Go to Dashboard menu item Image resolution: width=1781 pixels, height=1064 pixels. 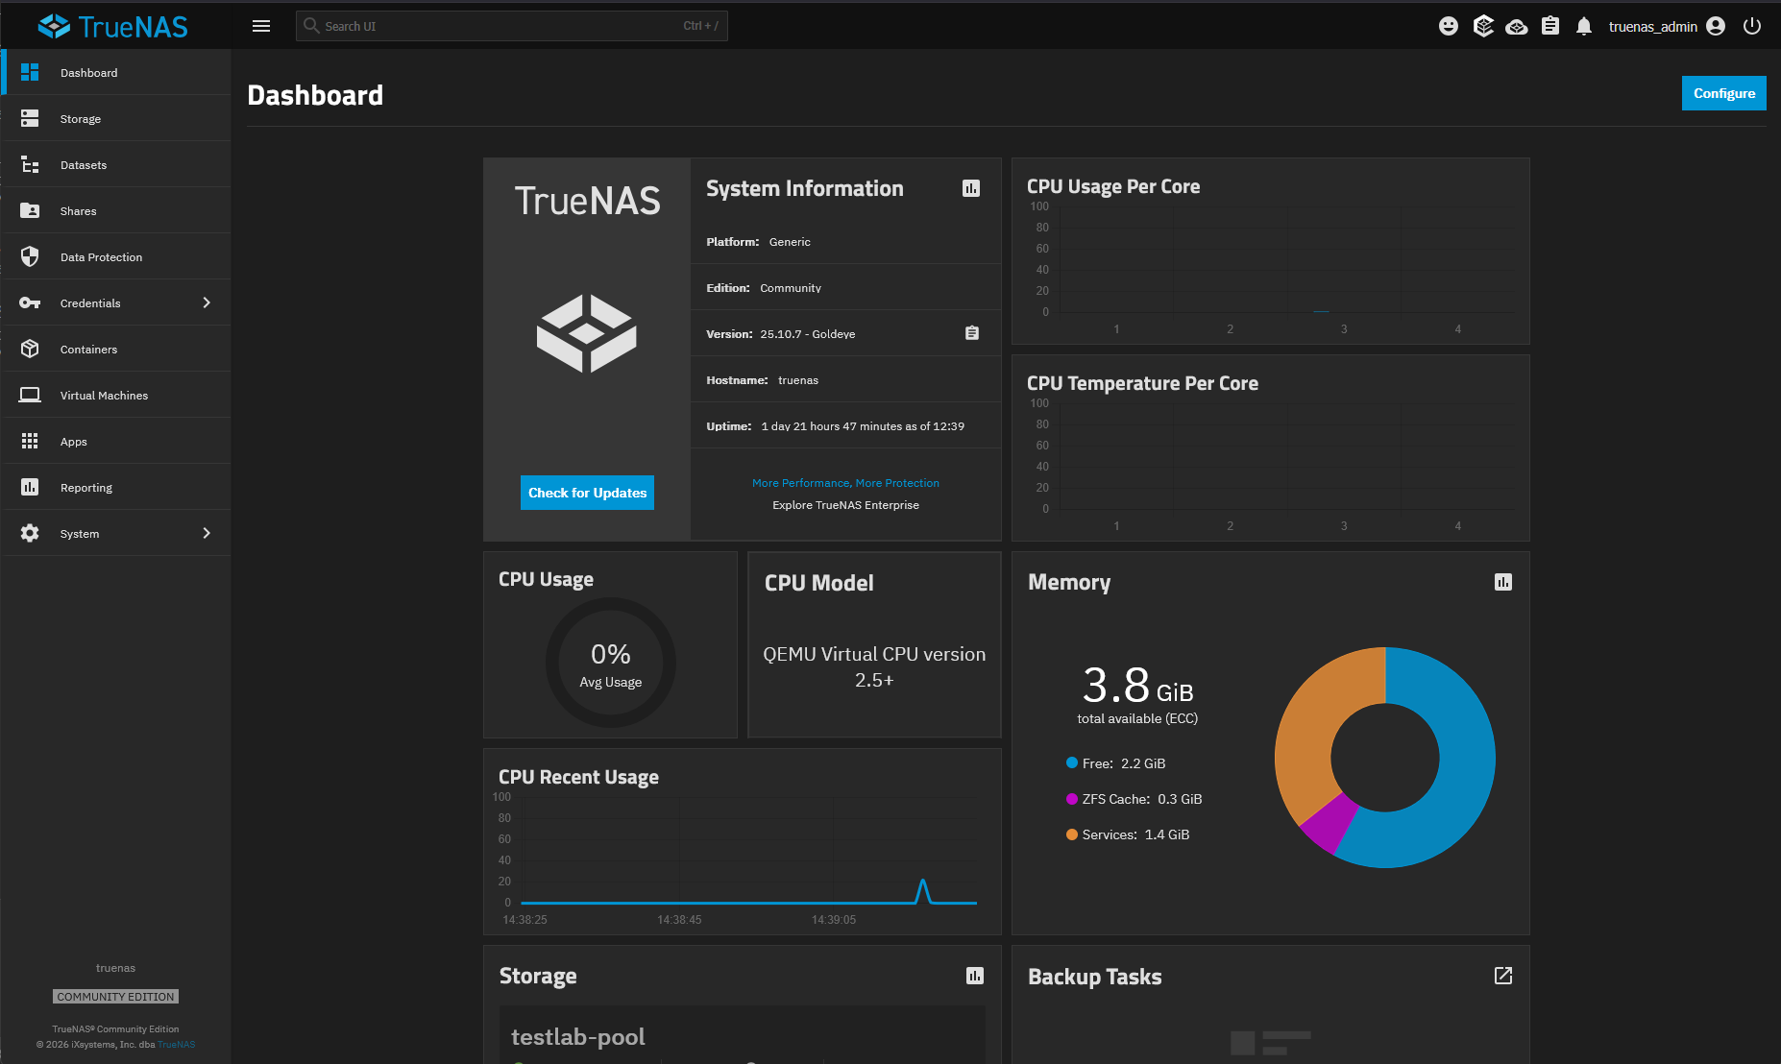coord(115,72)
